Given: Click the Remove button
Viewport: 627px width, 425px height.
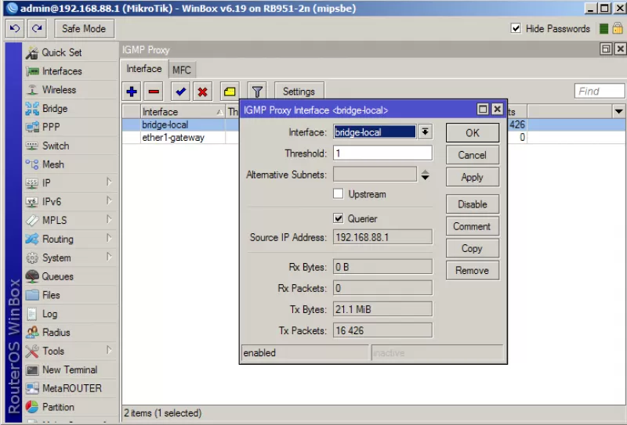Looking at the screenshot, I should pos(473,270).
